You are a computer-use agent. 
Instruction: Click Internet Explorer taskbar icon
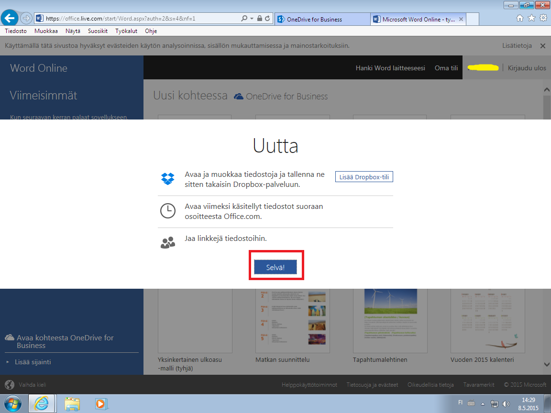click(42, 403)
